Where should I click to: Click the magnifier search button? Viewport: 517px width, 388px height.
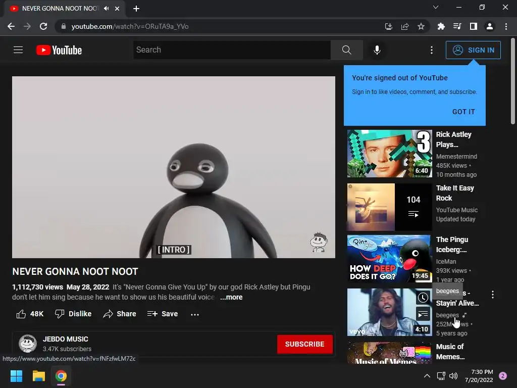pos(346,50)
